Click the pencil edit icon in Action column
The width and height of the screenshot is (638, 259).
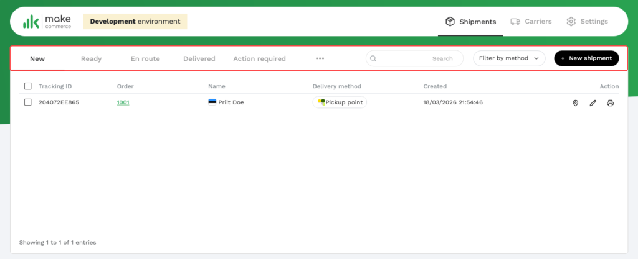coord(593,103)
